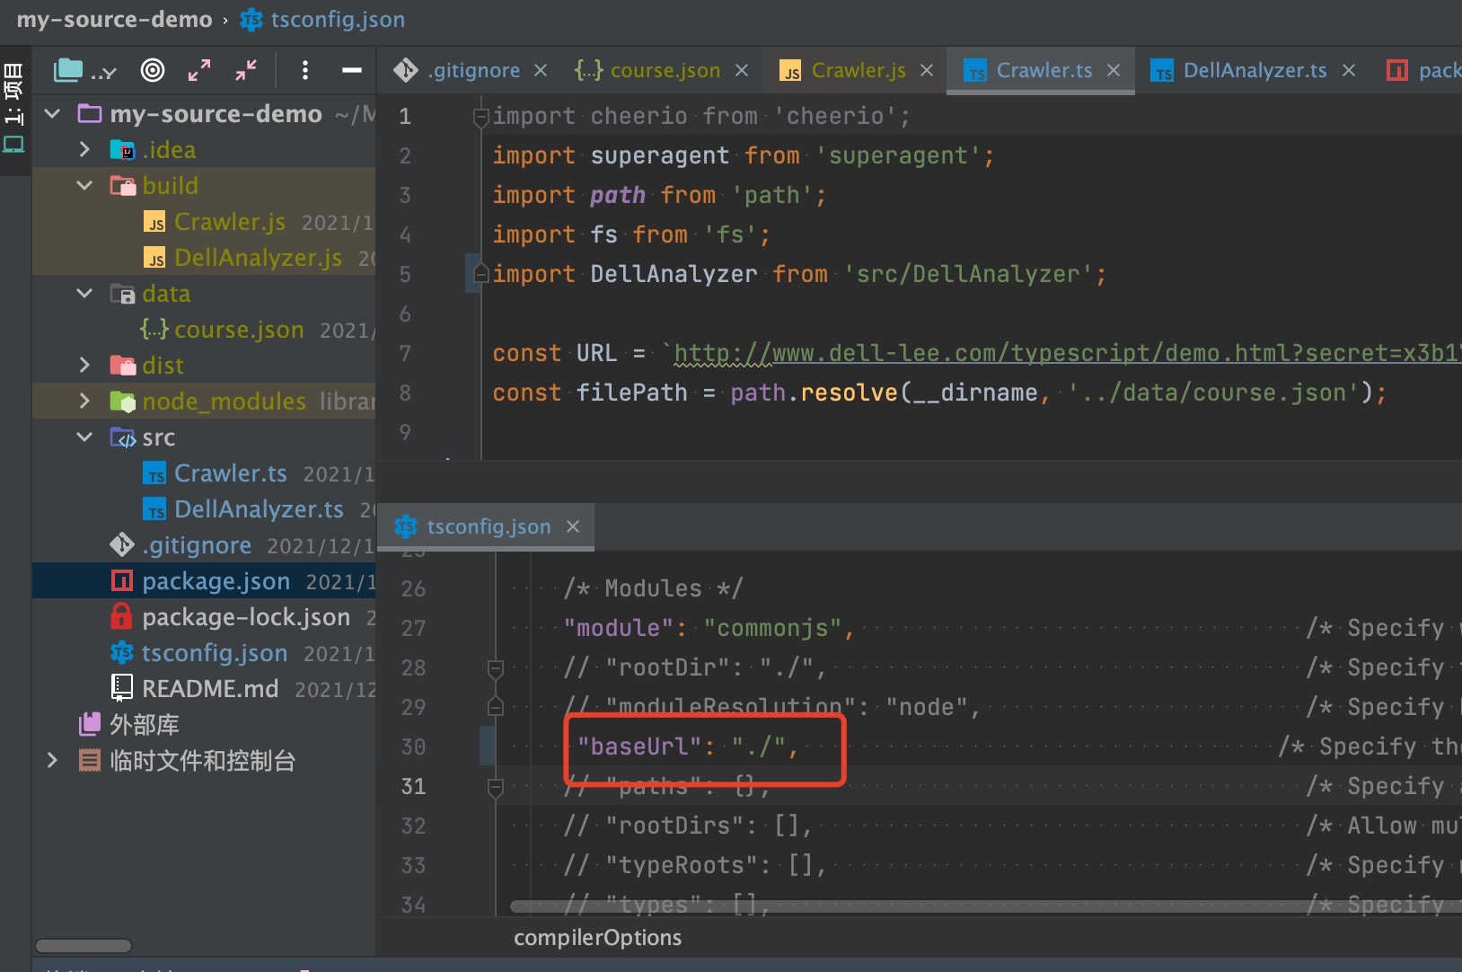The width and height of the screenshot is (1462, 972).
Task: Expand the node_modules folder
Action: pyautogui.click(x=85, y=402)
